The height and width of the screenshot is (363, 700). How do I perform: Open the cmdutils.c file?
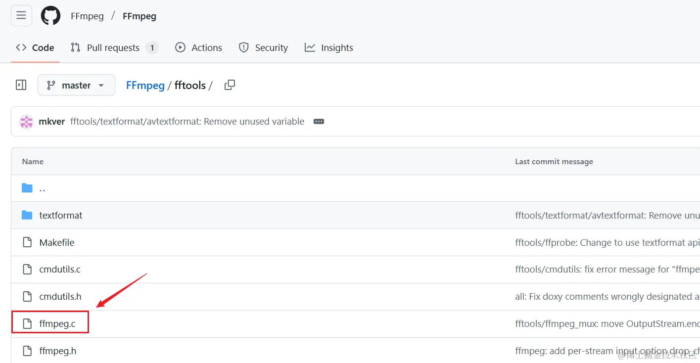(60, 270)
